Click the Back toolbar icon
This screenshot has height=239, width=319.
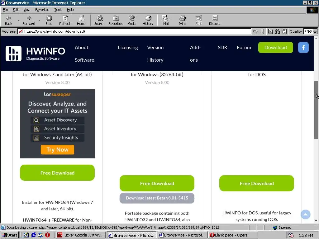(x=8, y=20)
